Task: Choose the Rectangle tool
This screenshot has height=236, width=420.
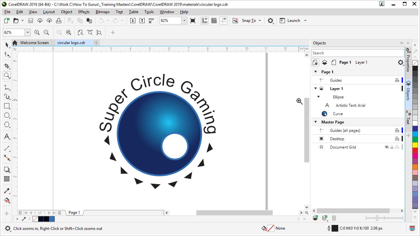Action: point(7,106)
